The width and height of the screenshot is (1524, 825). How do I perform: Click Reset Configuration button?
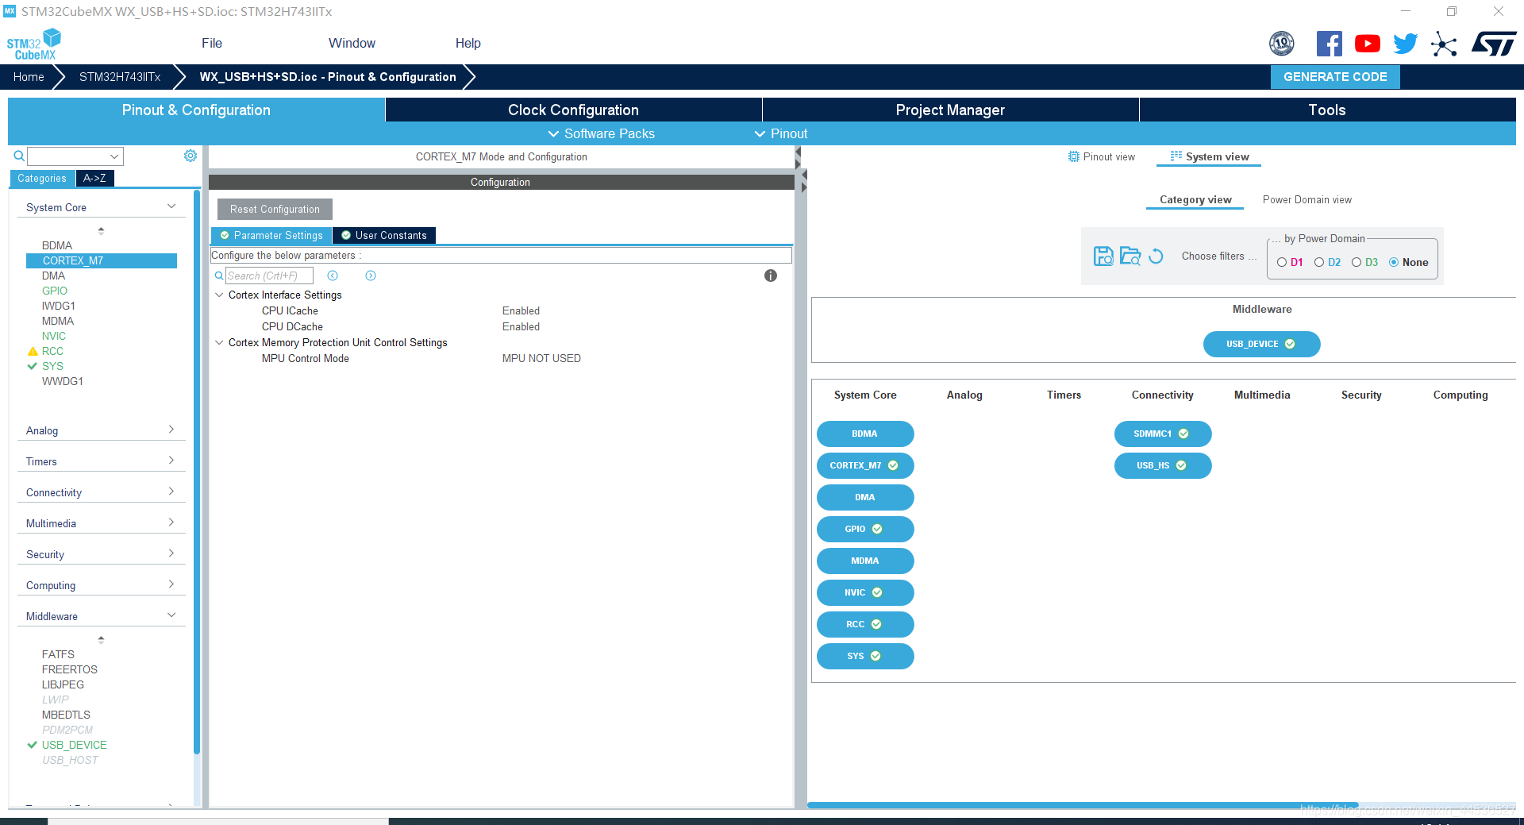pos(275,209)
